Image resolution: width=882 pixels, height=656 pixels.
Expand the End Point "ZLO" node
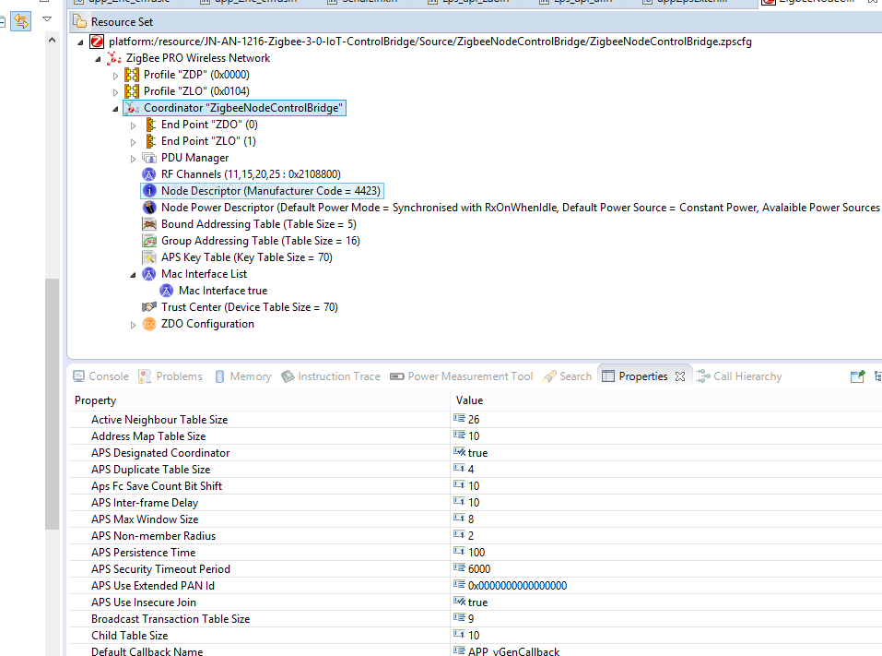point(133,142)
